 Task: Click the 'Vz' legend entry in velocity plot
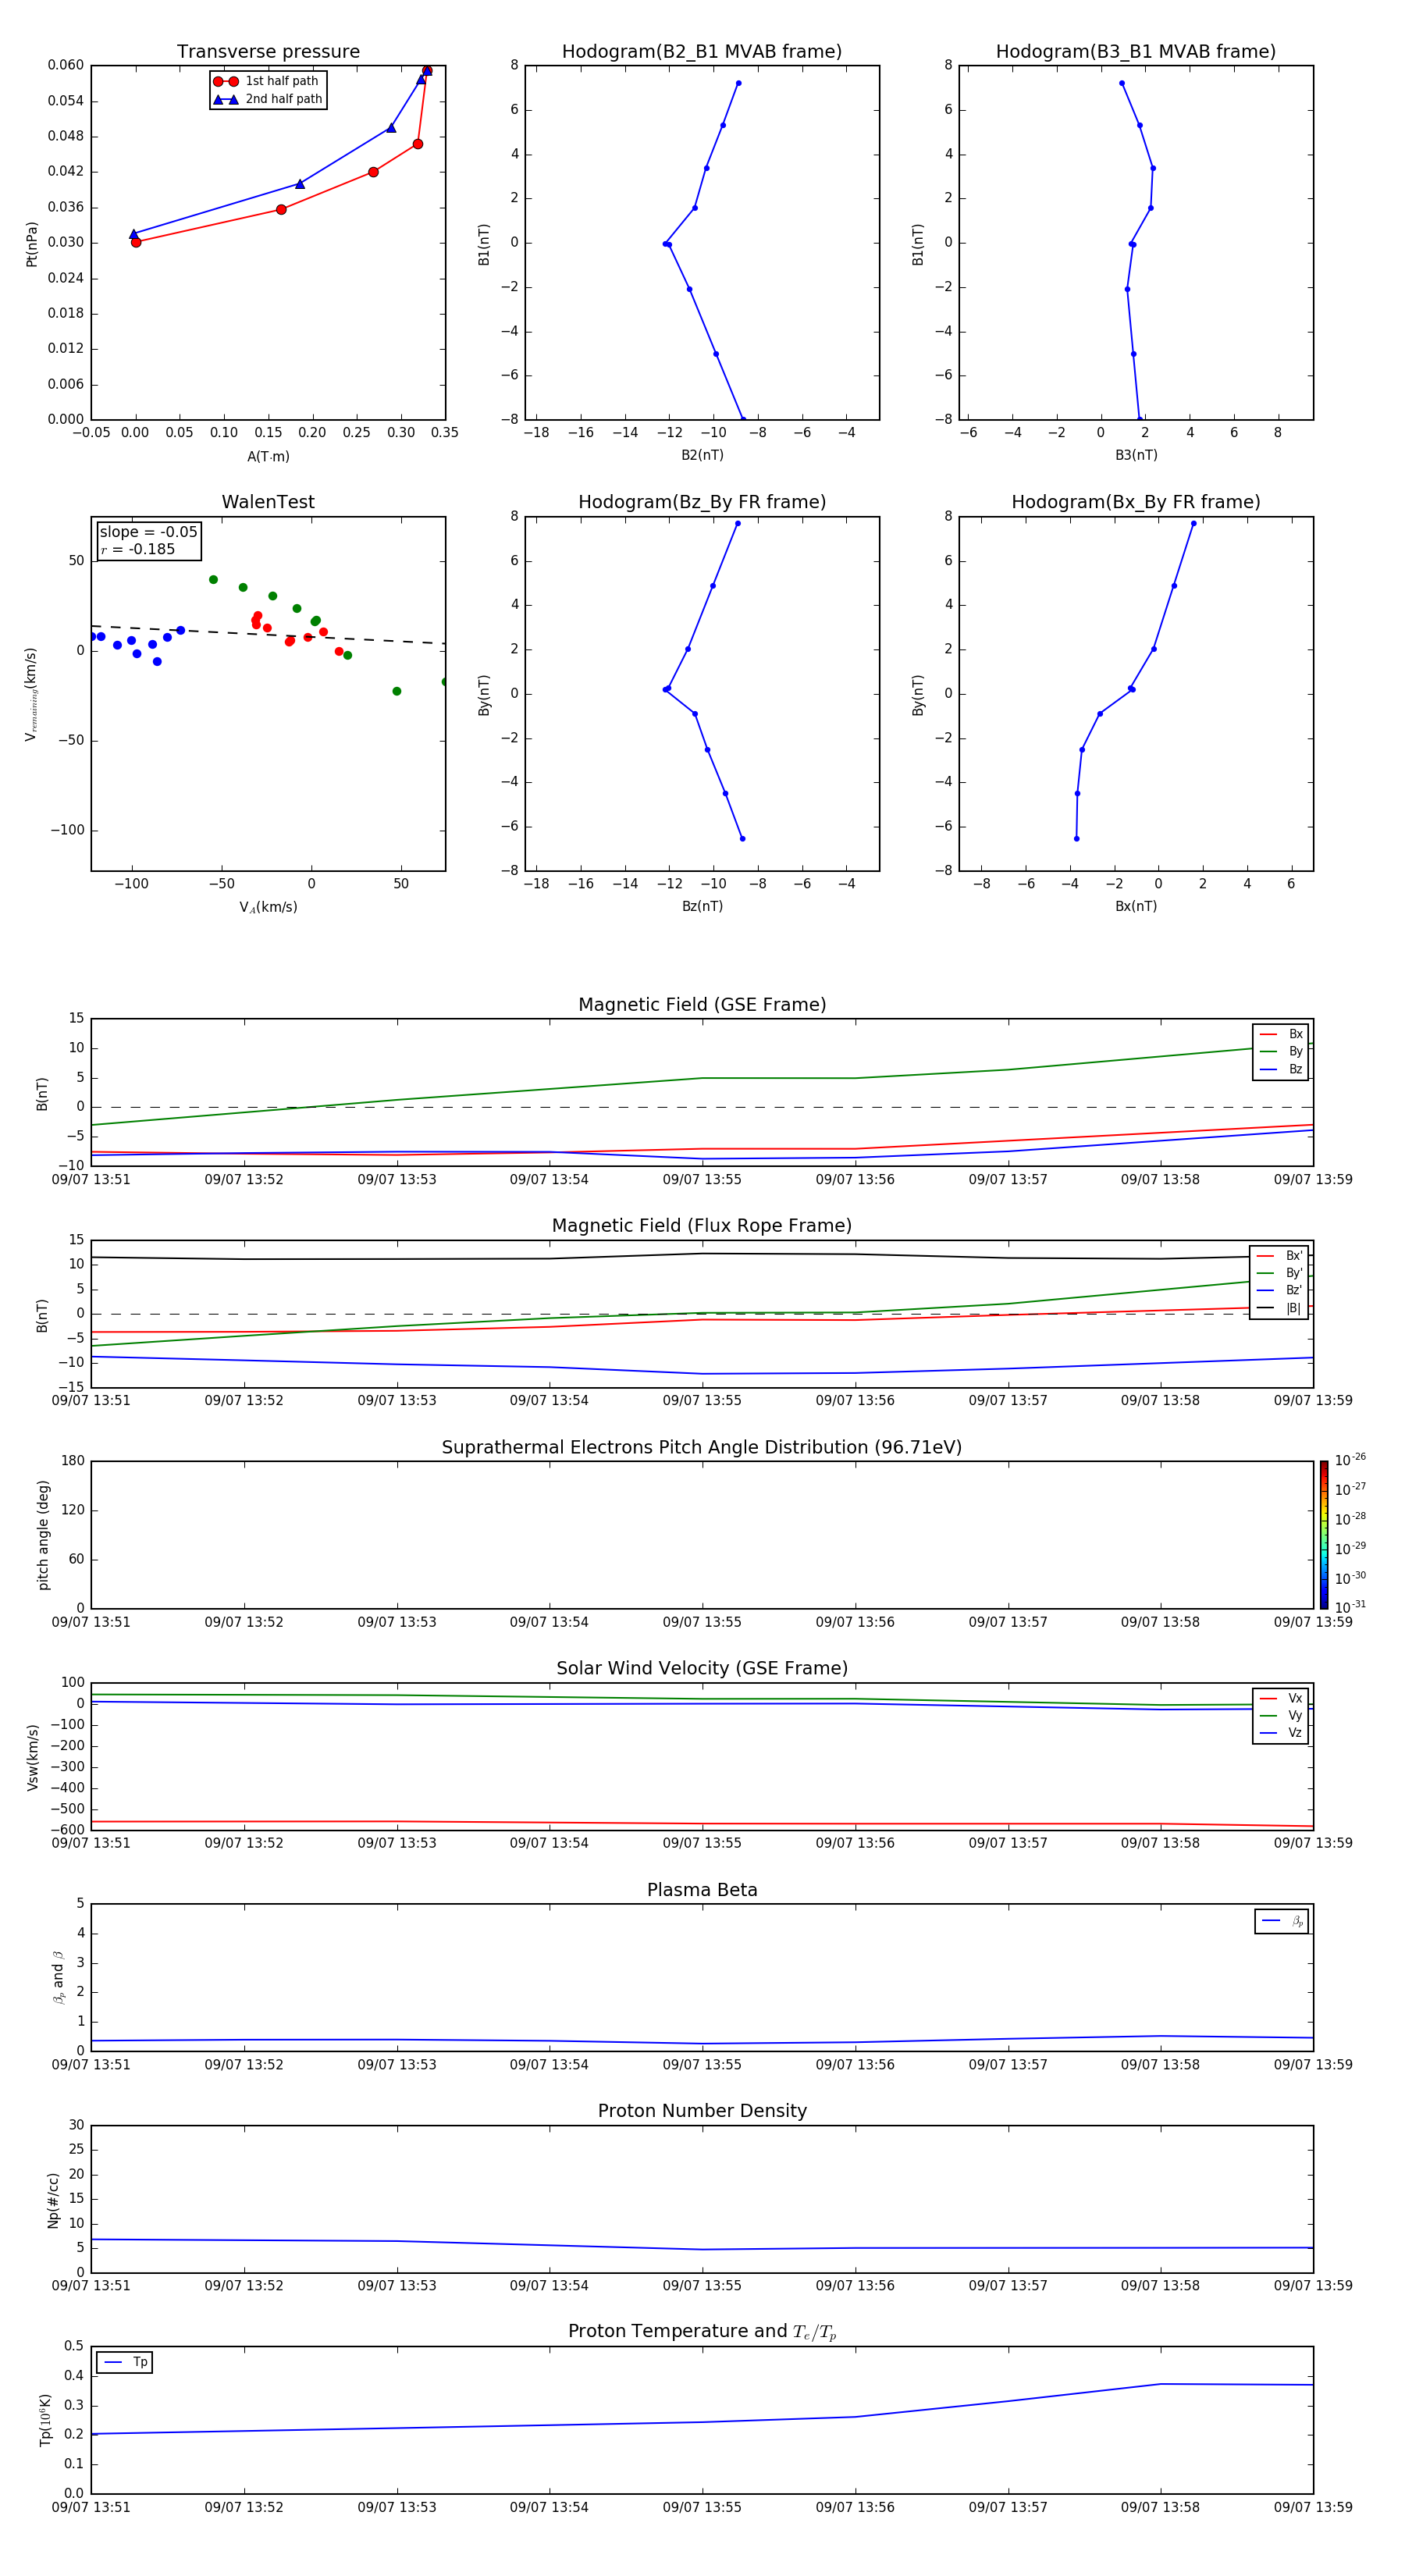pyautogui.click(x=1281, y=1733)
